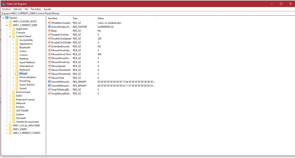This screenshot has height=158, width=295.
Task: Expand the HKEY_CLASSES_ROOT tree node
Action: click(7, 22)
